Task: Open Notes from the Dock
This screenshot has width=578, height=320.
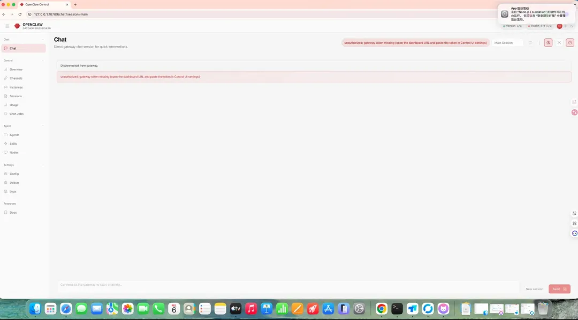Action: coord(220,309)
